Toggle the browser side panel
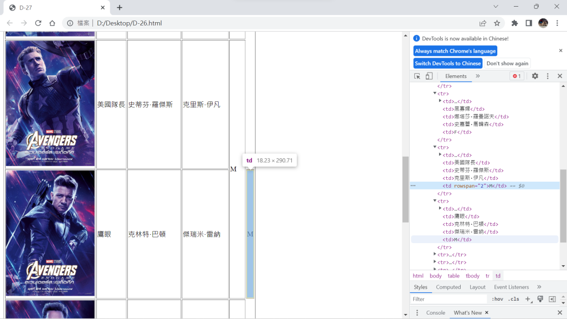The image size is (567, 319). click(529, 23)
